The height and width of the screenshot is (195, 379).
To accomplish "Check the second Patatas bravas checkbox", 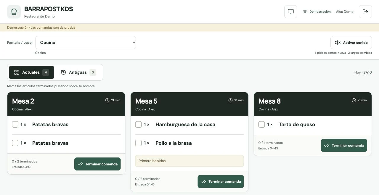I will (x=15, y=143).
